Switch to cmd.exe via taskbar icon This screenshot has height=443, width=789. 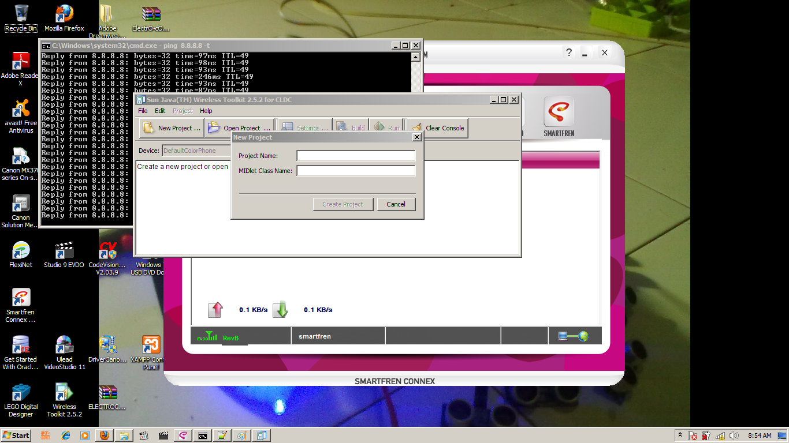click(x=203, y=436)
